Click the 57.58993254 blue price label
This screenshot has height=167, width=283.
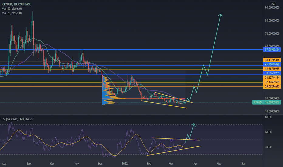272,49
